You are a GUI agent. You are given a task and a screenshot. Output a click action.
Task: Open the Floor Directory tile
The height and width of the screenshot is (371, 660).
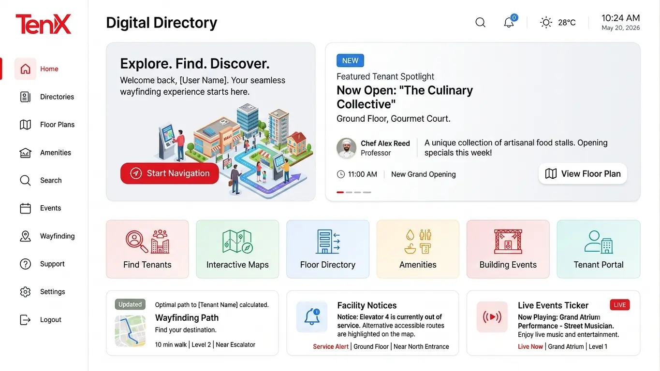328,249
